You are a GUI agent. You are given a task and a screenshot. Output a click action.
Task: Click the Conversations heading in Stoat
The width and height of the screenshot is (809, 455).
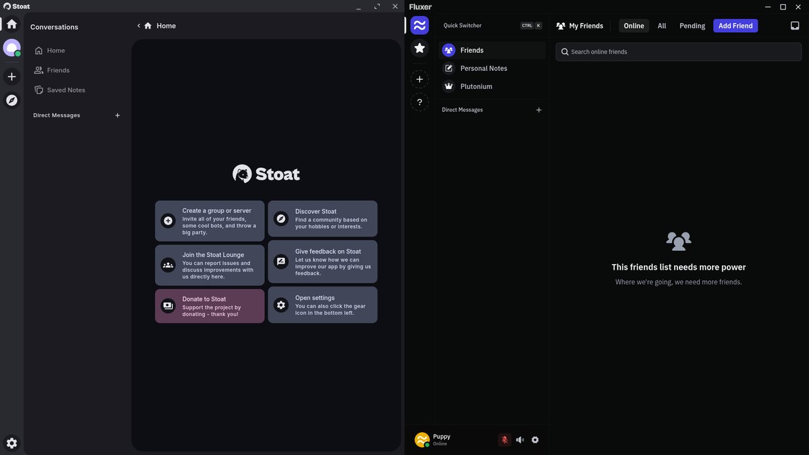(54, 27)
